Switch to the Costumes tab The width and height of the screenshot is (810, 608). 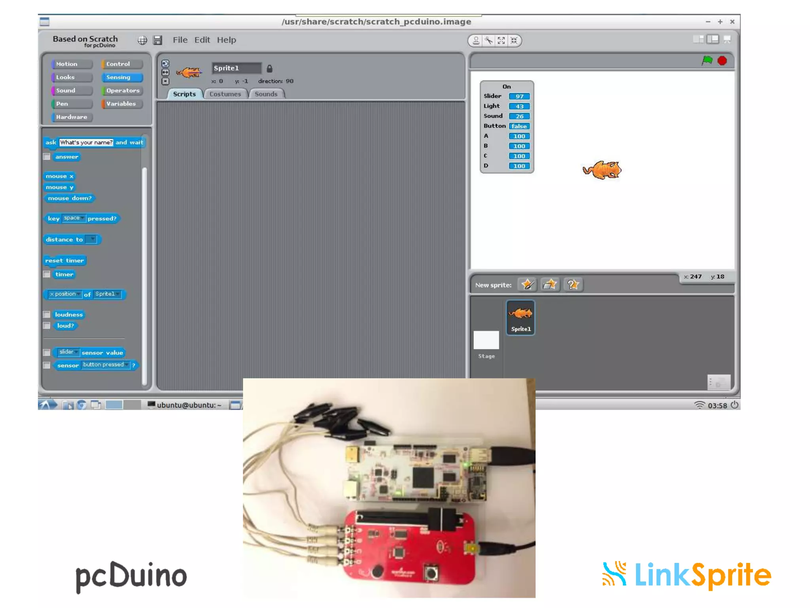(225, 94)
